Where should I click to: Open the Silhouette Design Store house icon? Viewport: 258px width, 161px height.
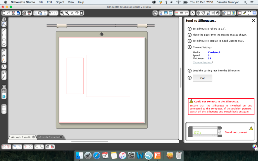click(155, 13)
